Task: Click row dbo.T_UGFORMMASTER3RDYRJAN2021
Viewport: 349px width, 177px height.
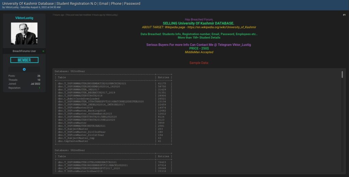Action: (113, 126)
